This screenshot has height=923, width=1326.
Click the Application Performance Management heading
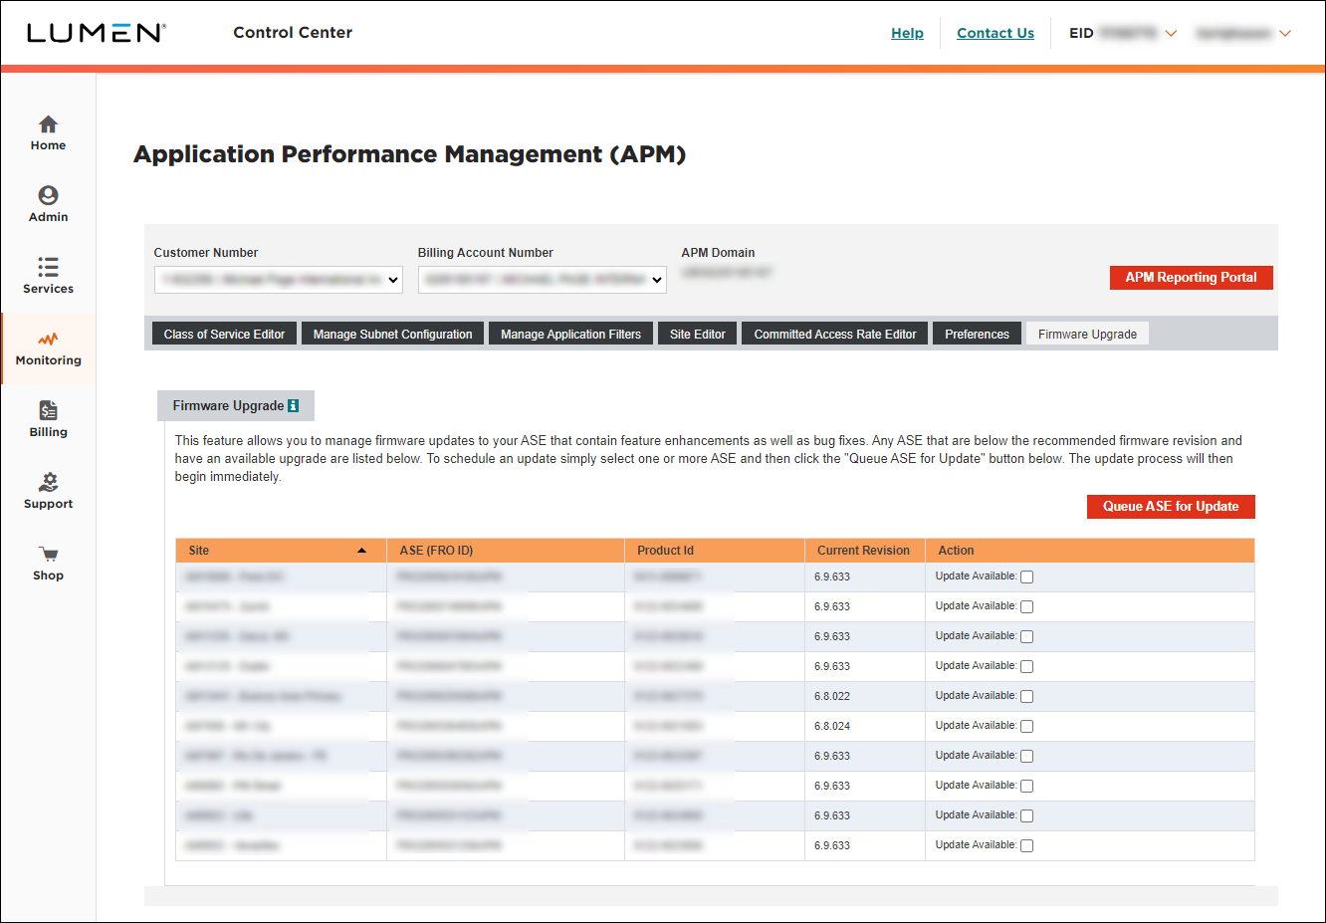410,154
